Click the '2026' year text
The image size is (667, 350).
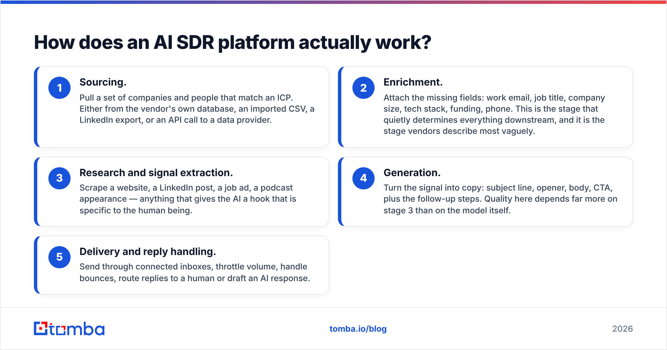(x=623, y=329)
